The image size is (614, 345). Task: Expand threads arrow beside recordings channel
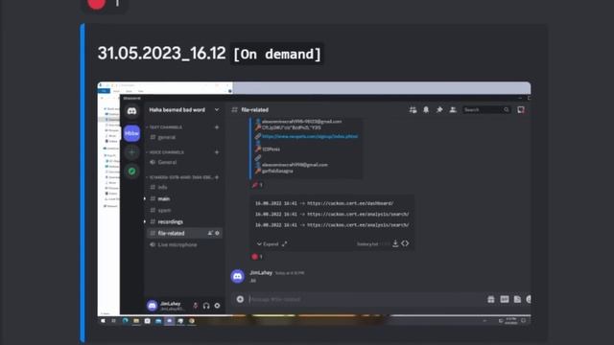click(x=145, y=221)
